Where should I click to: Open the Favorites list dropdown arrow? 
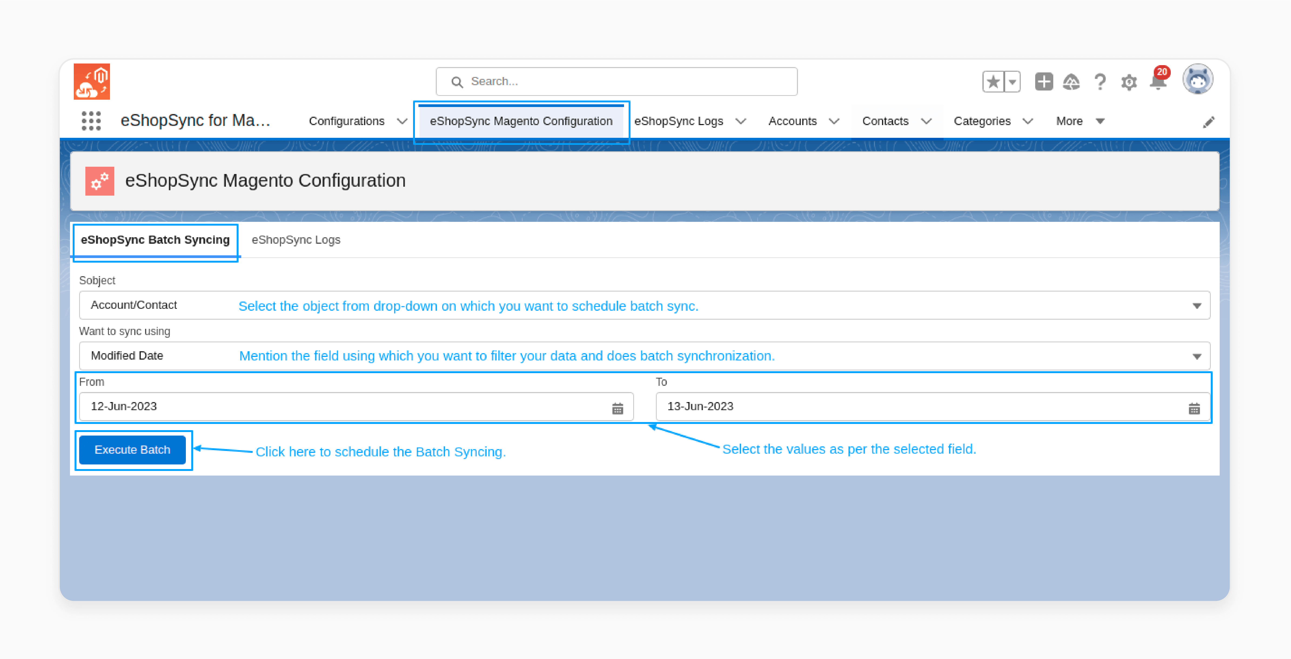1012,82
